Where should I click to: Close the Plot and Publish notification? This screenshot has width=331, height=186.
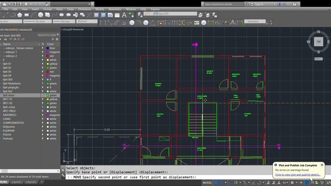click(x=322, y=165)
